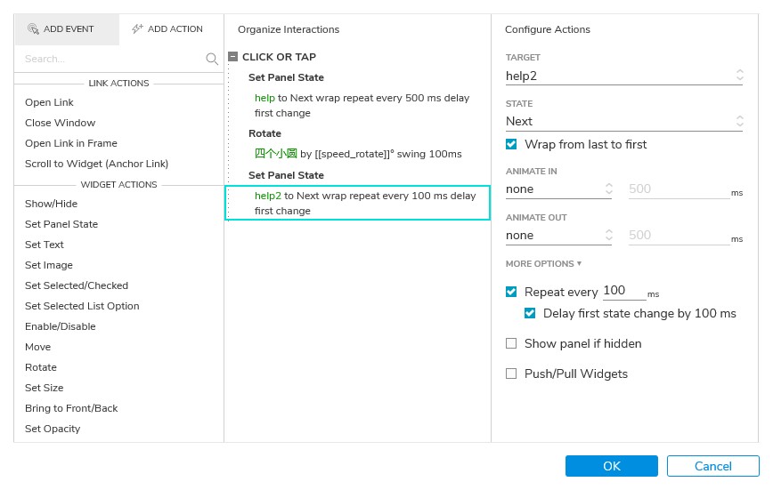Click the Add Event cursor icon
Image resolution: width=773 pixels, height=490 pixels.
pyautogui.click(x=33, y=29)
